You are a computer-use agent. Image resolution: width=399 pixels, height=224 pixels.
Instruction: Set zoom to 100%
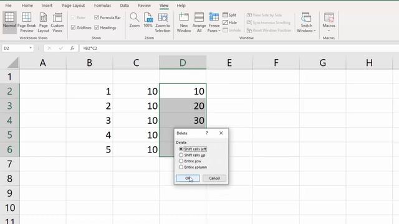point(148,21)
